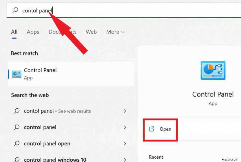The height and width of the screenshot is (162, 241).
Task: Open Control Panel with the Open button
Action: [160, 129]
